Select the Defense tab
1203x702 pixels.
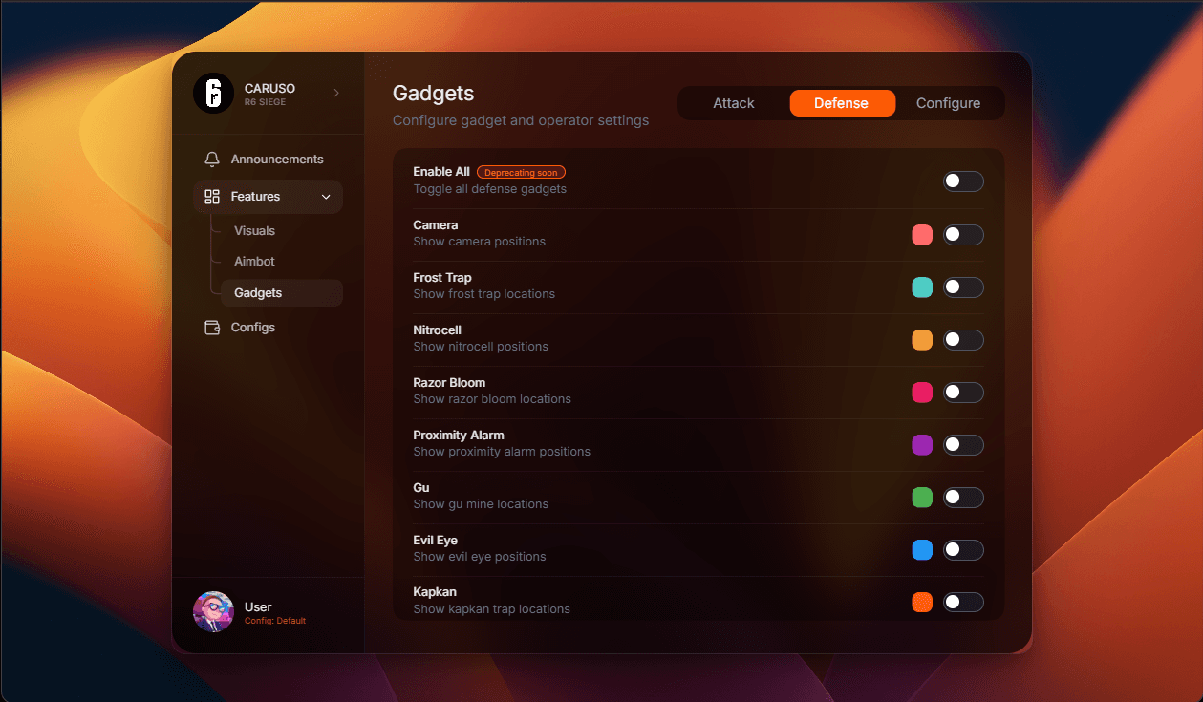tap(842, 103)
